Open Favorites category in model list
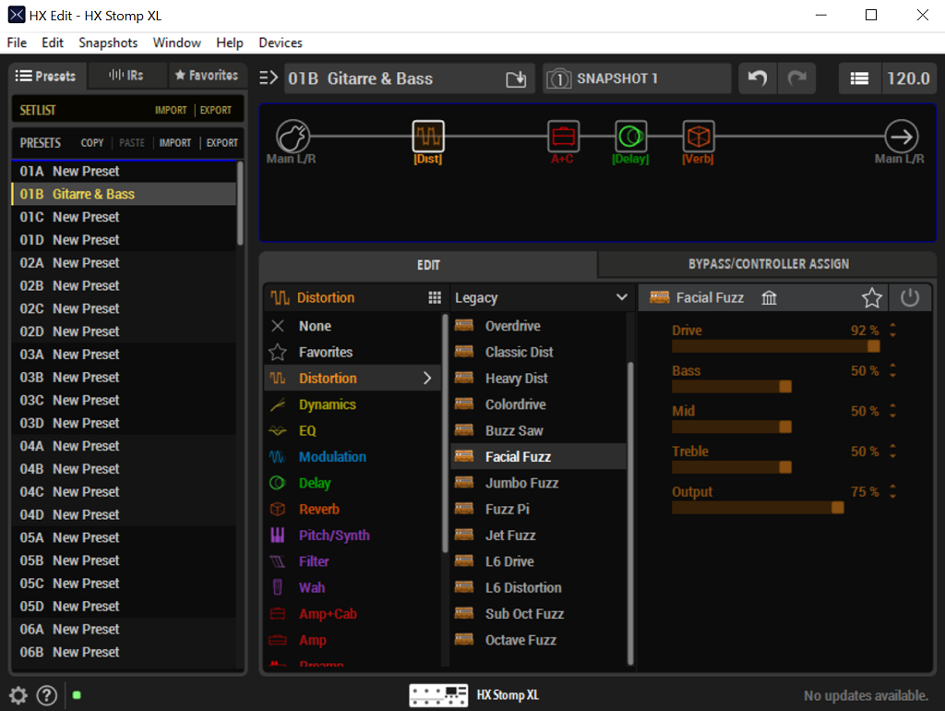This screenshot has width=945, height=711. click(353, 352)
